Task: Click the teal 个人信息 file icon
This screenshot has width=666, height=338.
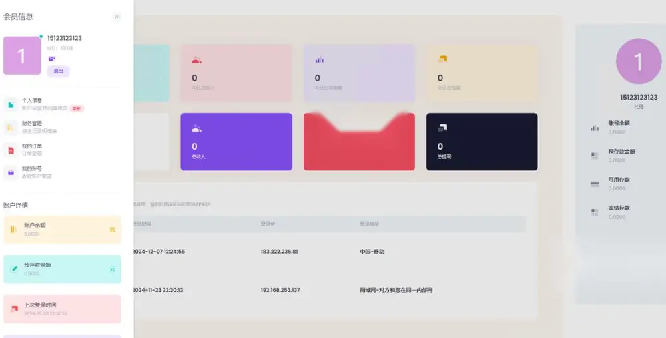Action: pyautogui.click(x=11, y=104)
